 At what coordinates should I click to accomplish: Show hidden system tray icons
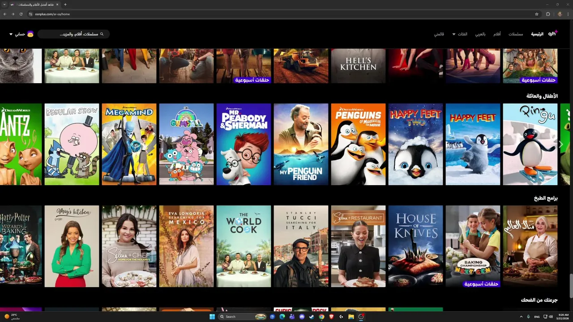click(521, 317)
